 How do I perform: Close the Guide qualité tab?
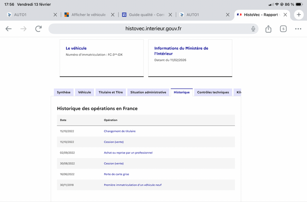coord(170,15)
